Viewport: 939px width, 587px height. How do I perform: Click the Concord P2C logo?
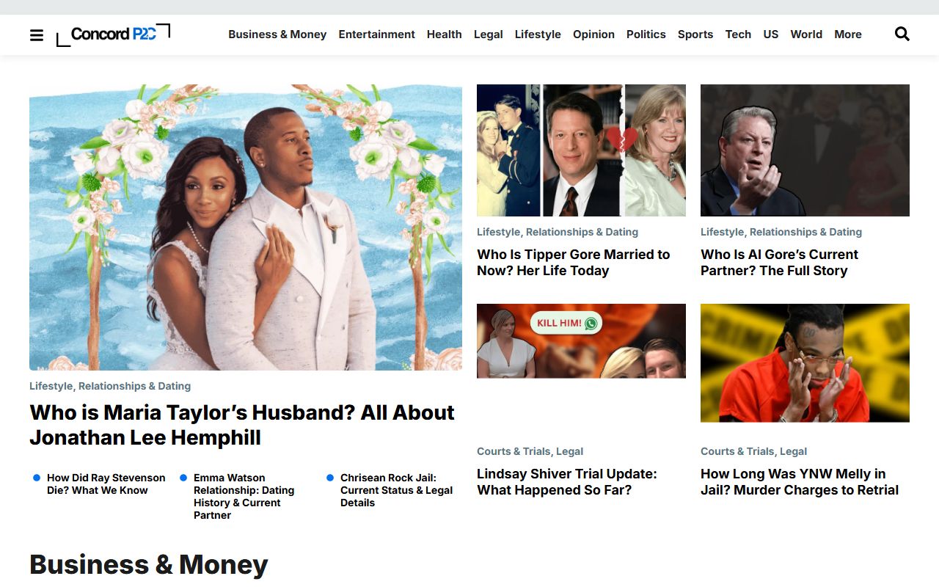(x=113, y=34)
